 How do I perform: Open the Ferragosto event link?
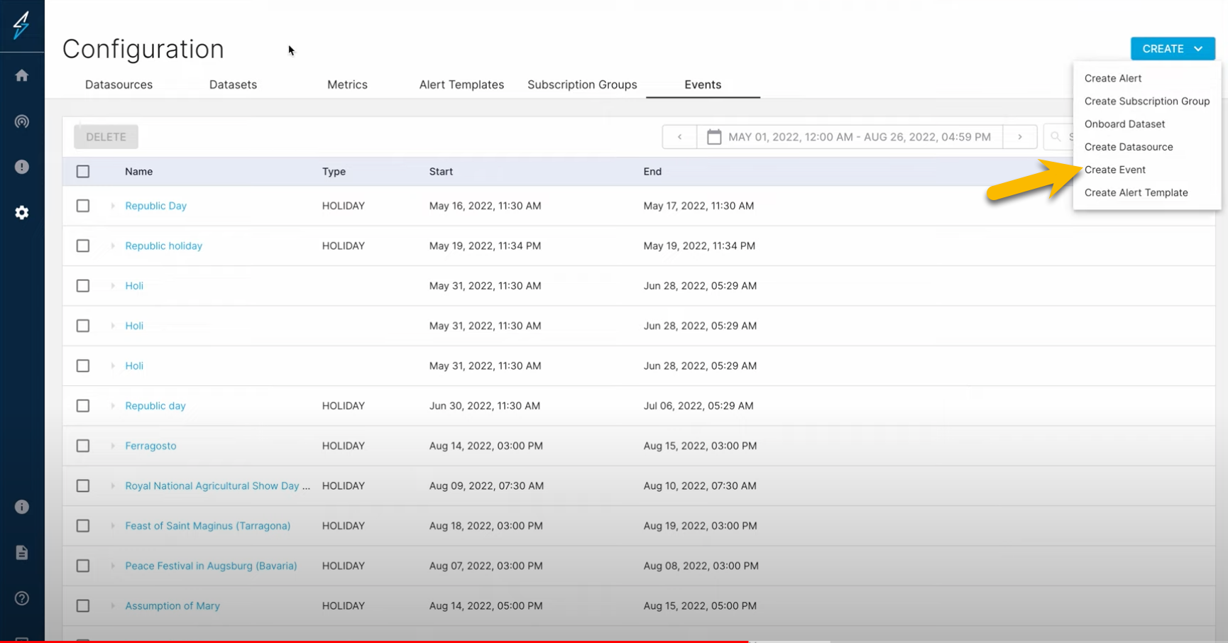click(x=150, y=446)
